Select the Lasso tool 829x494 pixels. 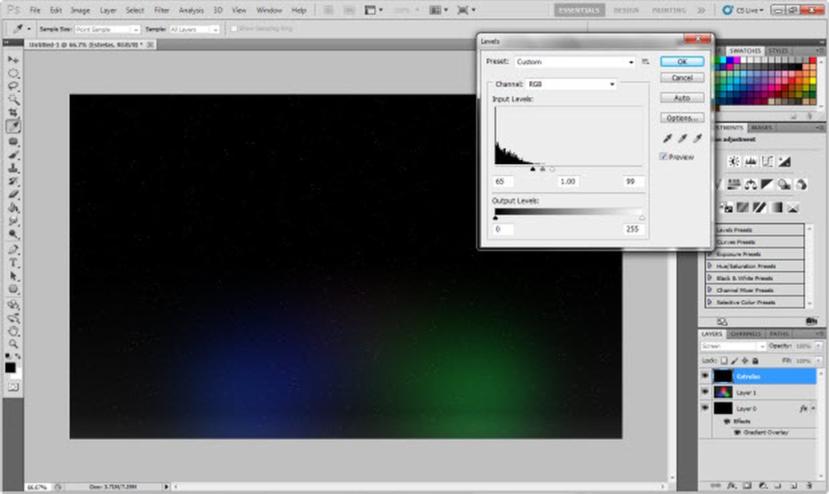point(13,86)
